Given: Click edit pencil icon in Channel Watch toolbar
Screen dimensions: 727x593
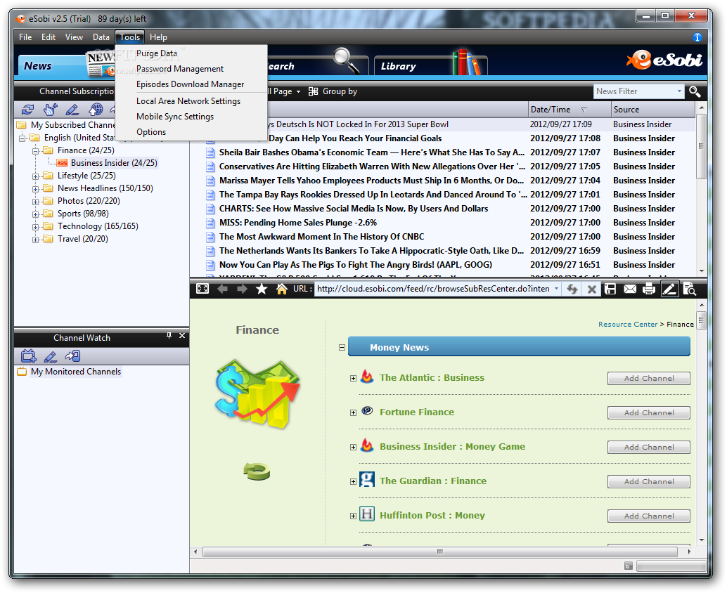Looking at the screenshot, I should click(50, 356).
